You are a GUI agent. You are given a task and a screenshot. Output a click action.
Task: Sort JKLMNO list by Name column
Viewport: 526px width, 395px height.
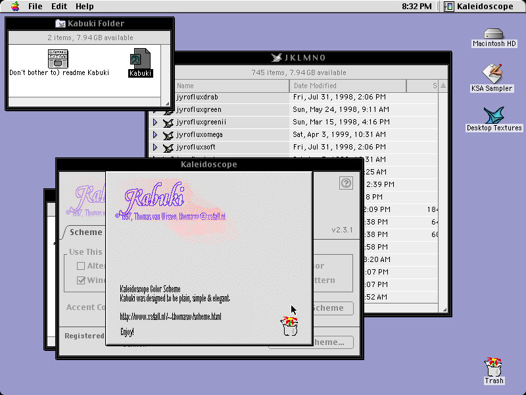click(231, 86)
